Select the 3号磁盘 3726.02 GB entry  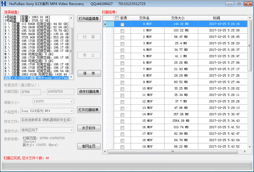click(x=36, y=20)
